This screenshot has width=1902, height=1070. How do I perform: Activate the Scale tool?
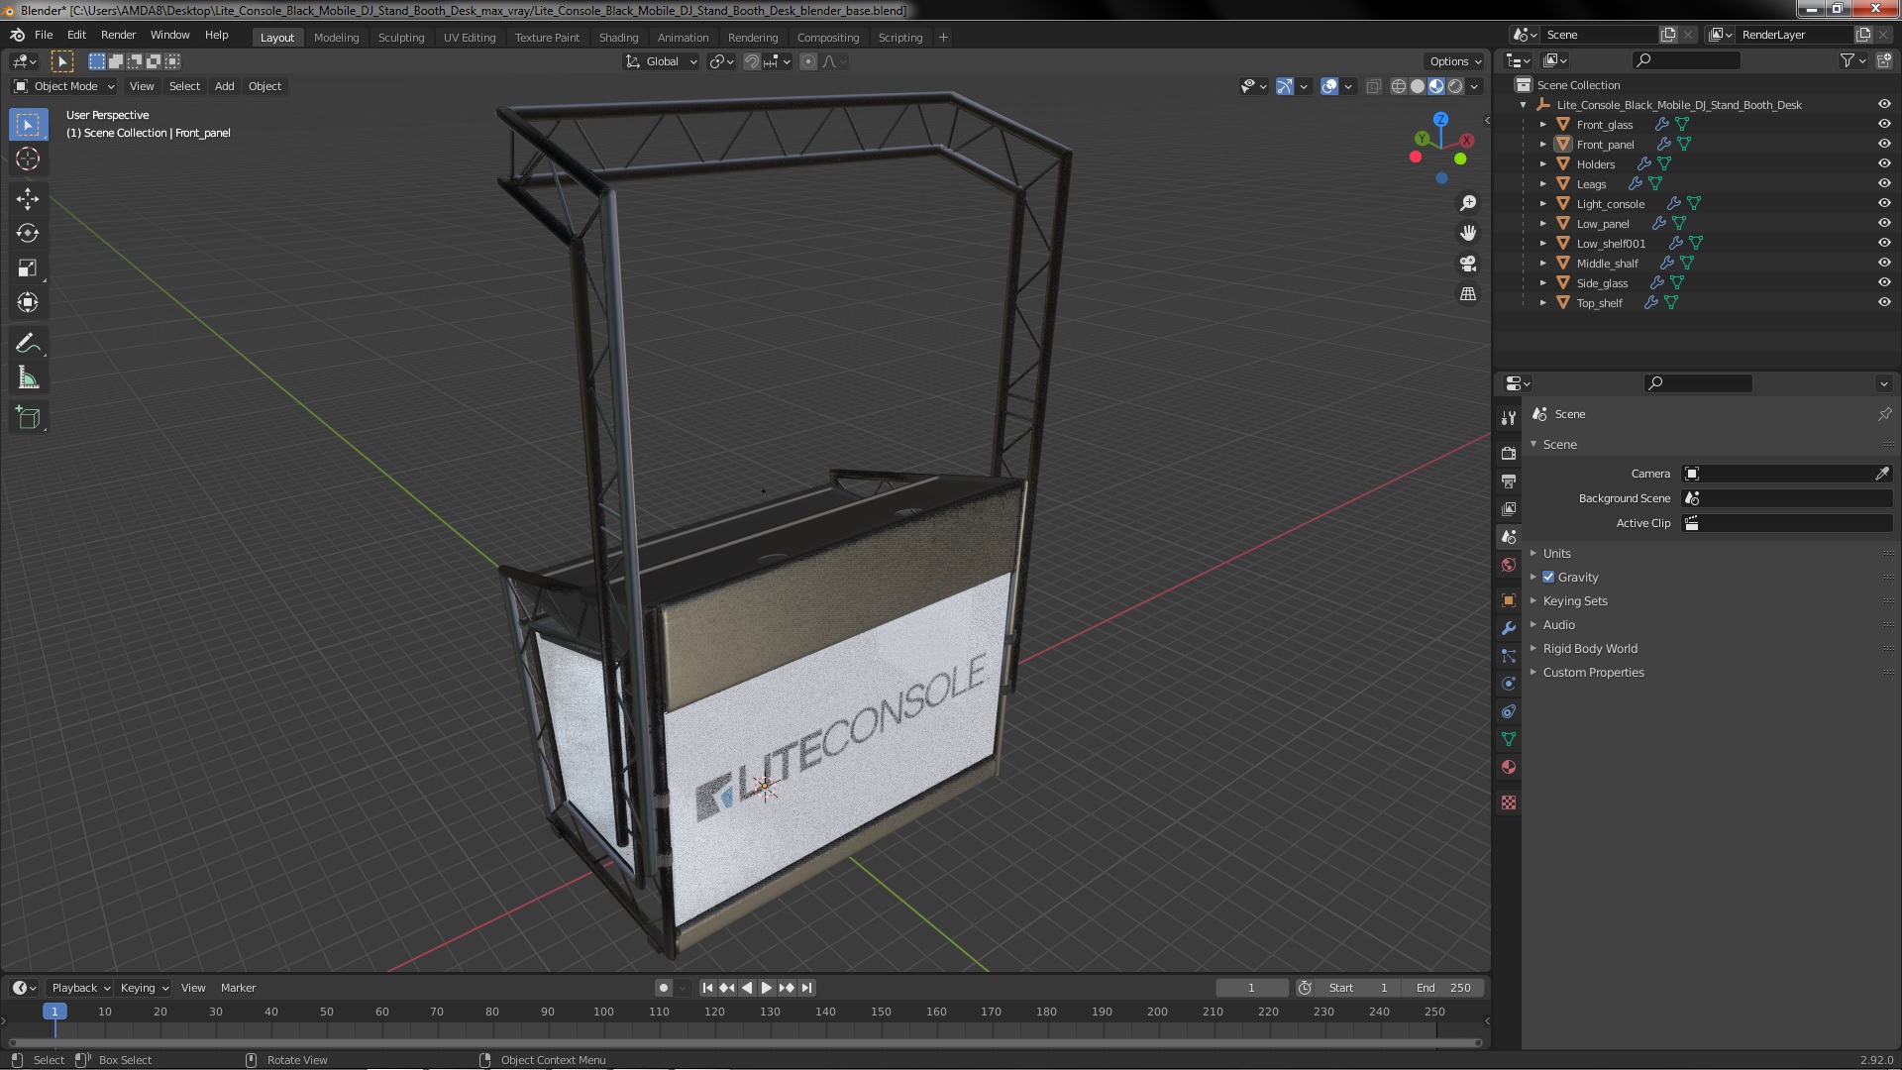pos(28,268)
